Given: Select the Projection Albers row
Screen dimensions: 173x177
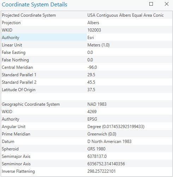Looking at the screenshot, I should click(86, 23).
